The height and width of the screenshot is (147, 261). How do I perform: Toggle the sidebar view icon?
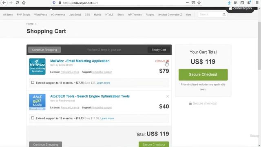[x=242, y=3]
